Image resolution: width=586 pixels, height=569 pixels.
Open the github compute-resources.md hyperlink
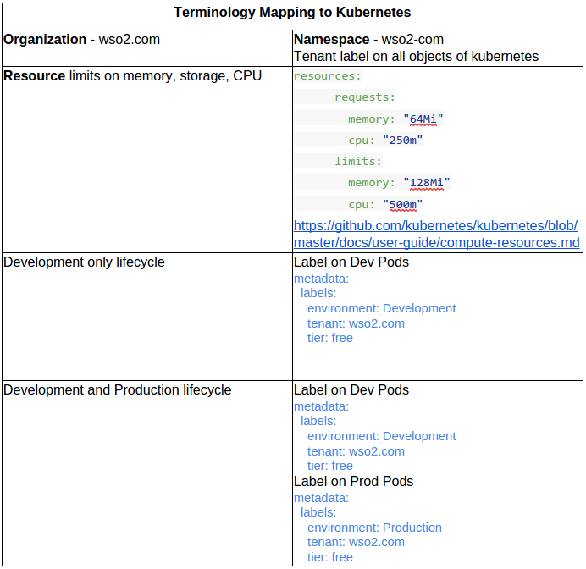(x=436, y=235)
